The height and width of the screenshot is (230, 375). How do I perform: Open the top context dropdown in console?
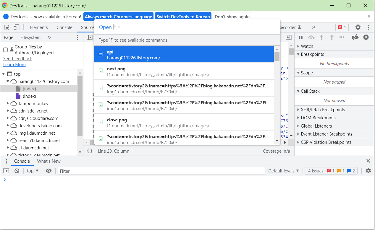point(33,171)
